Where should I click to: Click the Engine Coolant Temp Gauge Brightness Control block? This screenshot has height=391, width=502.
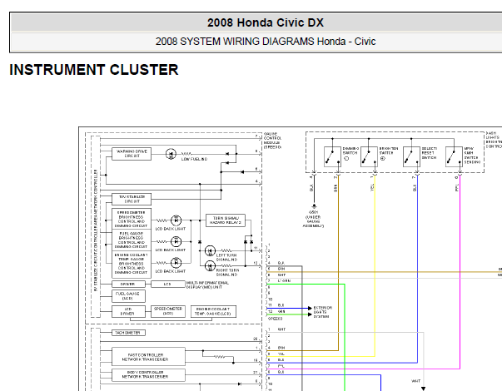click(132, 265)
